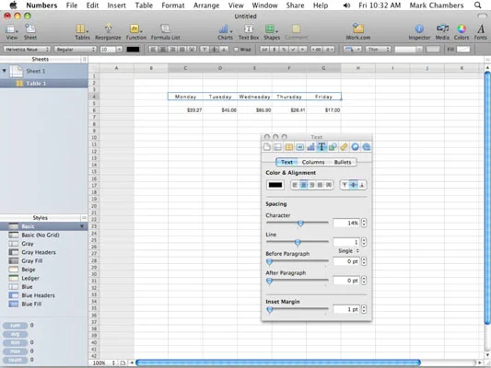The width and height of the screenshot is (491, 368).
Task: Enable the Wrap checkbox
Action: click(237, 50)
